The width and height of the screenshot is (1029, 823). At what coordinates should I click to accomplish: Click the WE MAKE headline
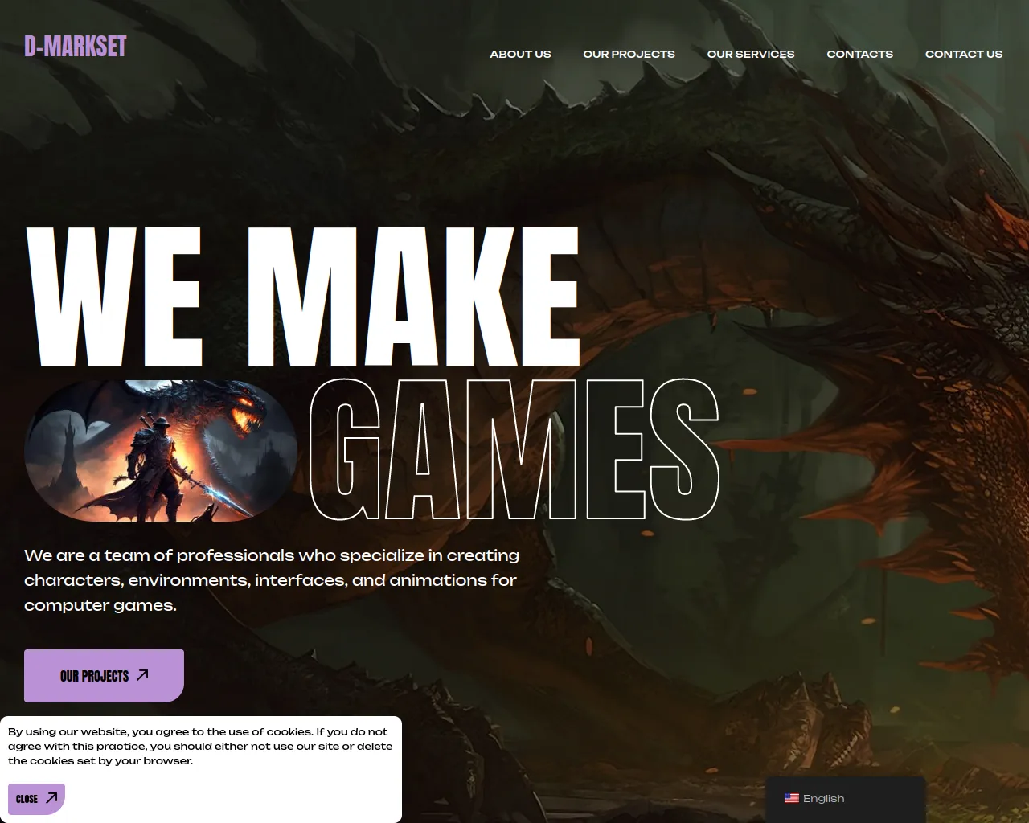pyautogui.click(x=302, y=296)
